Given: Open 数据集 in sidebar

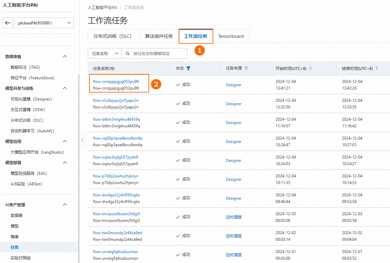Looking at the screenshot, I should 17,216.
